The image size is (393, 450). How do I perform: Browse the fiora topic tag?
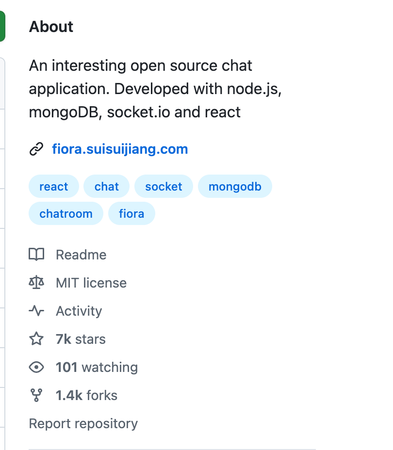point(131,214)
